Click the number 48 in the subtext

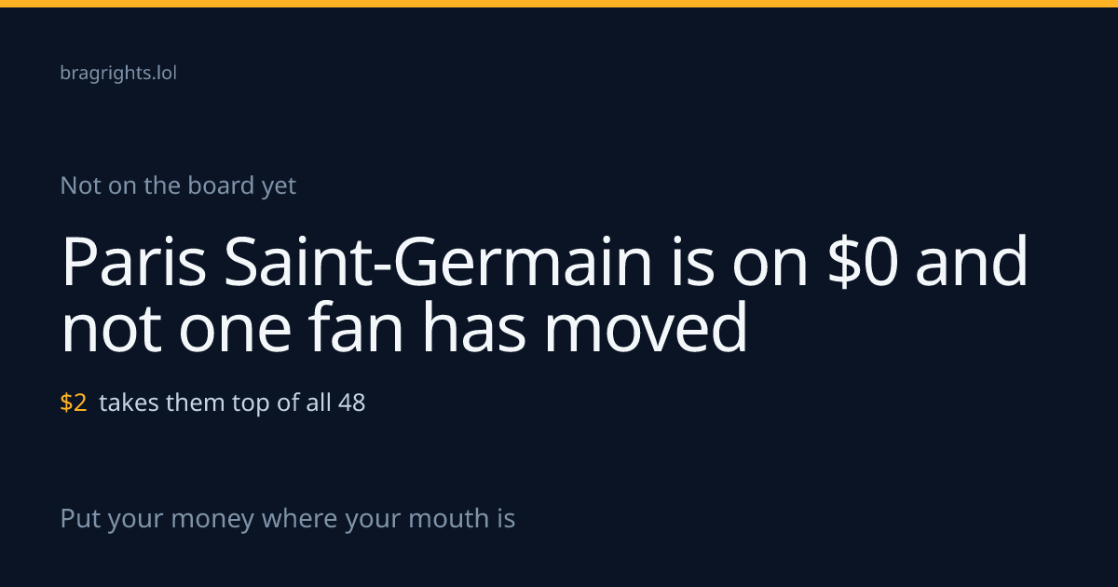352,403
